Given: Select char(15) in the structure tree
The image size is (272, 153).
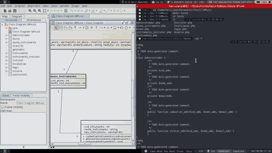Looking at the screenshot, I should pyautogui.click(x=18, y=46).
